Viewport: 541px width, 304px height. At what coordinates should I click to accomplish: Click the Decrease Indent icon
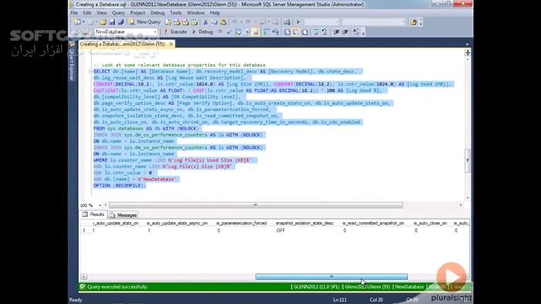click(x=336, y=32)
